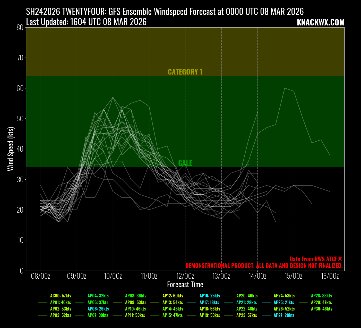Click the CATEGORY 1 threshold label
Screen dimensions: 361x328
click(185, 72)
